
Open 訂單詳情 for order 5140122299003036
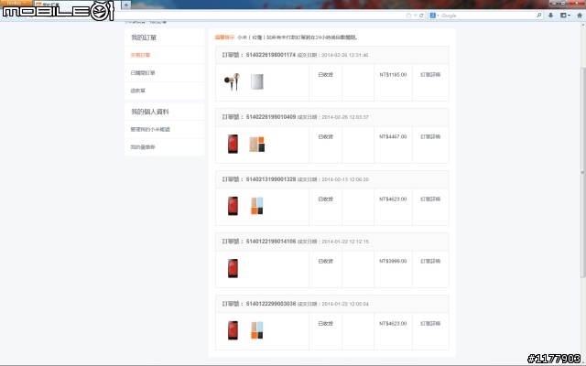(x=430, y=323)
